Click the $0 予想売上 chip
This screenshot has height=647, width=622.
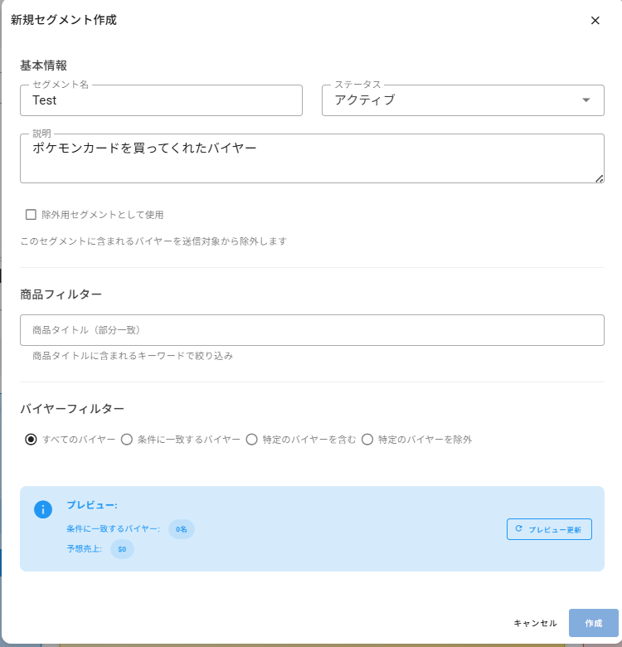tap(122, 549)
